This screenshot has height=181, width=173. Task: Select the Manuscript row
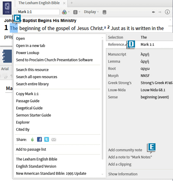[x=139, y=54]
